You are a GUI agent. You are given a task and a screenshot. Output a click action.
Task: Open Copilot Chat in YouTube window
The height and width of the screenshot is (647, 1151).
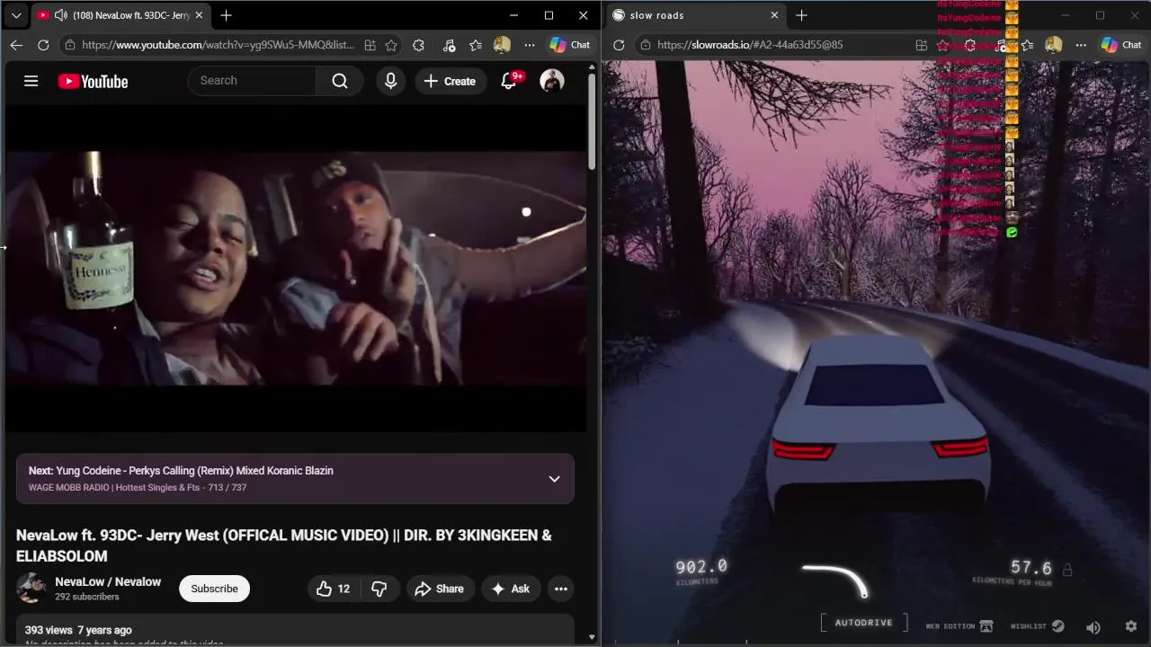coord(570,45)
